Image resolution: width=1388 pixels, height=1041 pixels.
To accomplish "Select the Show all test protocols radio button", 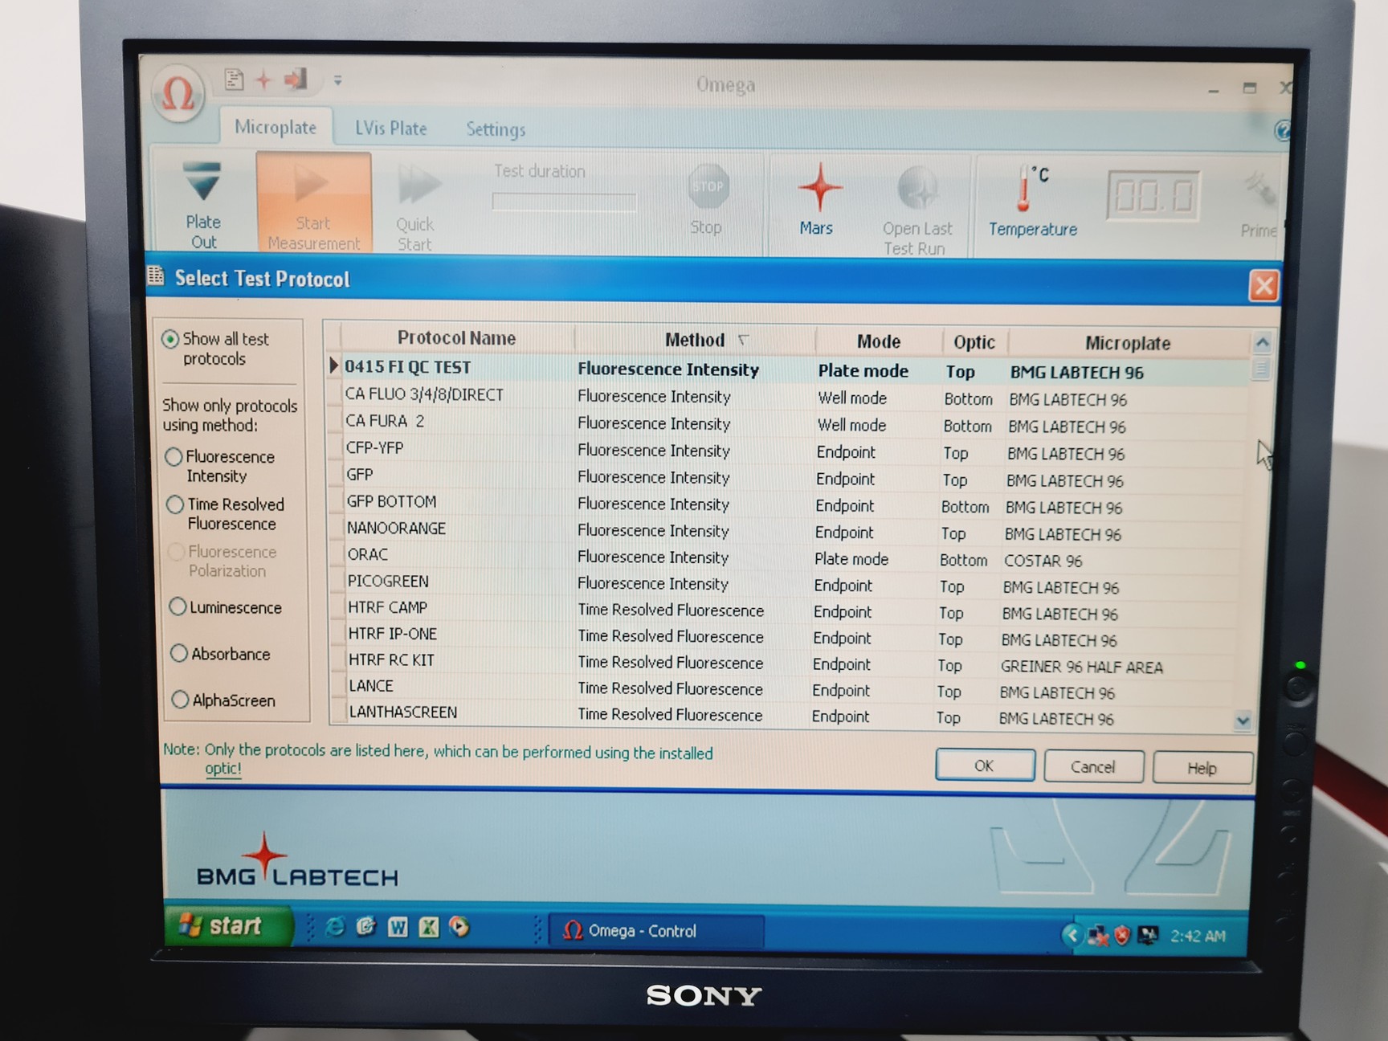I will tap(170, 339).
